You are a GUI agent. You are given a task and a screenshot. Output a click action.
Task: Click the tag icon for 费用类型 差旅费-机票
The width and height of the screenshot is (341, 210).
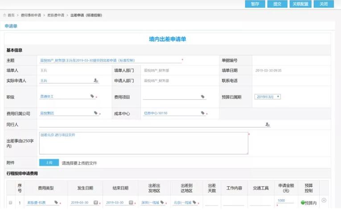coord(56,202)
